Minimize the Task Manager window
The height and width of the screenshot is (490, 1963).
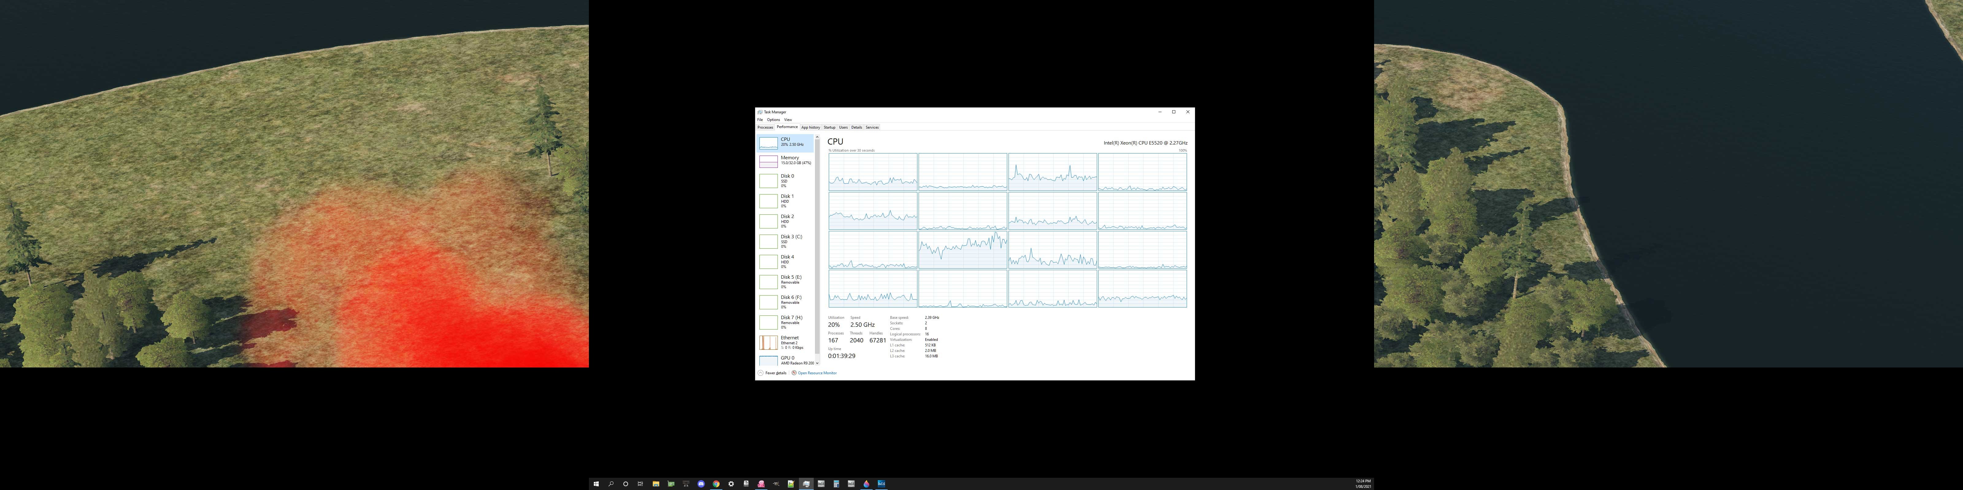point(1160,112)
